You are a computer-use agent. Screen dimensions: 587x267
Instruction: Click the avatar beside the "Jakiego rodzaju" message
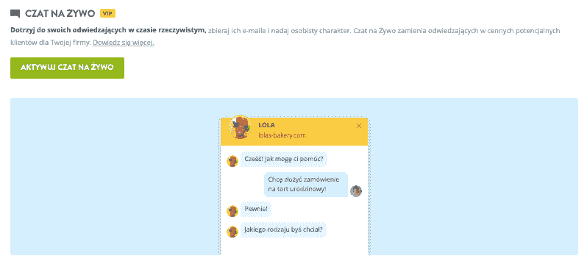click(232, 232)
